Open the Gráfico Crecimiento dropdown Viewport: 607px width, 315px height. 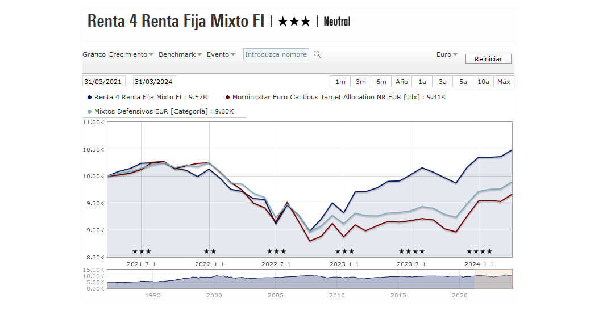[118, 54]
